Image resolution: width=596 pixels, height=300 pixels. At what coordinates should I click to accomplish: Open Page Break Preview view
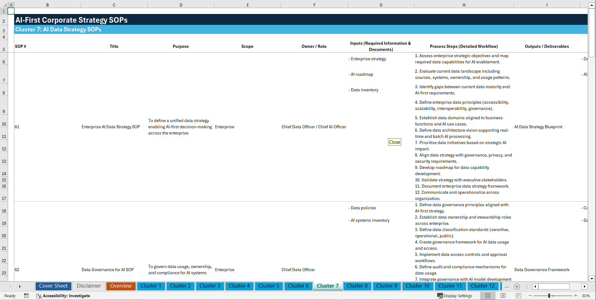[x=518, y=296]
